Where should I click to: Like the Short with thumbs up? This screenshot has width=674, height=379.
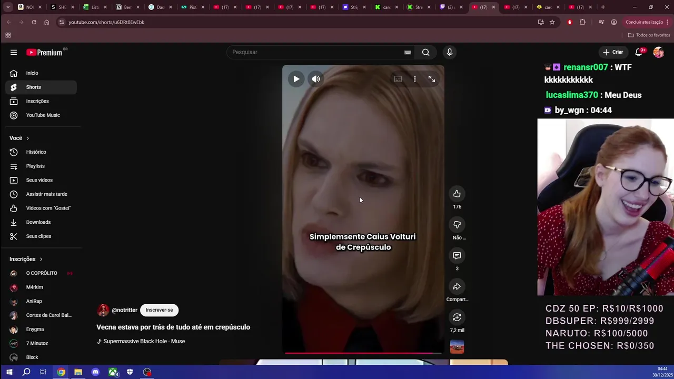coord(457,194)
